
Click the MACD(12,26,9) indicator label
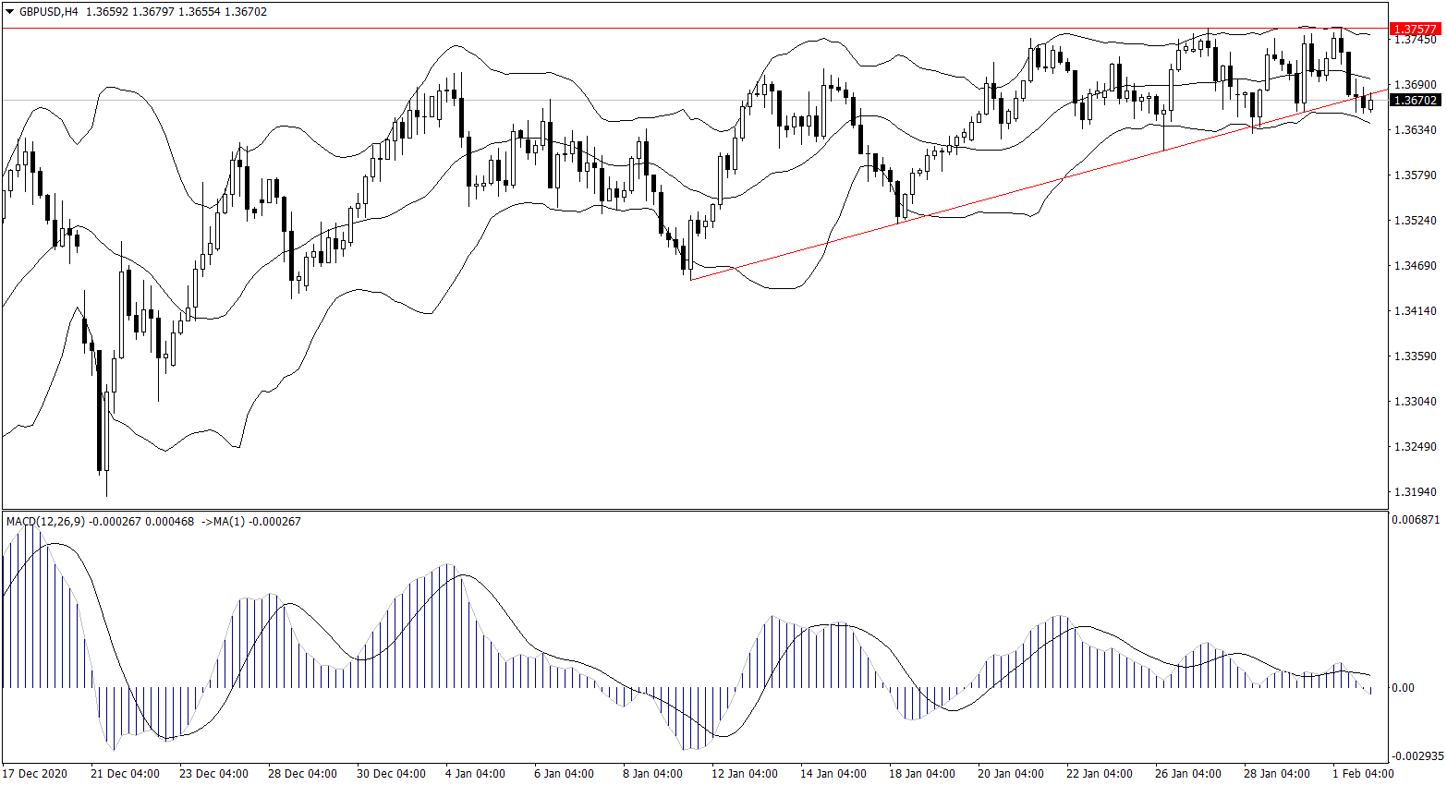click(45, 522)
